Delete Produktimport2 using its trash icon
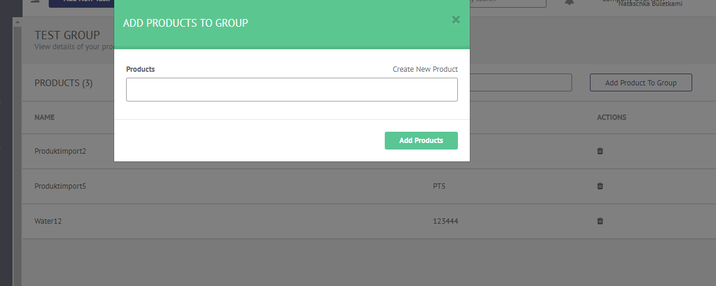 click(x=600, y=151)
